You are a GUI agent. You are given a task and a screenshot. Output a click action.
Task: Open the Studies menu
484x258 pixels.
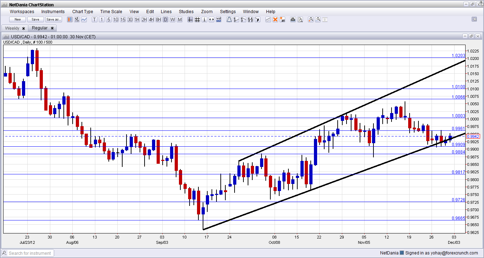point(186,12)
